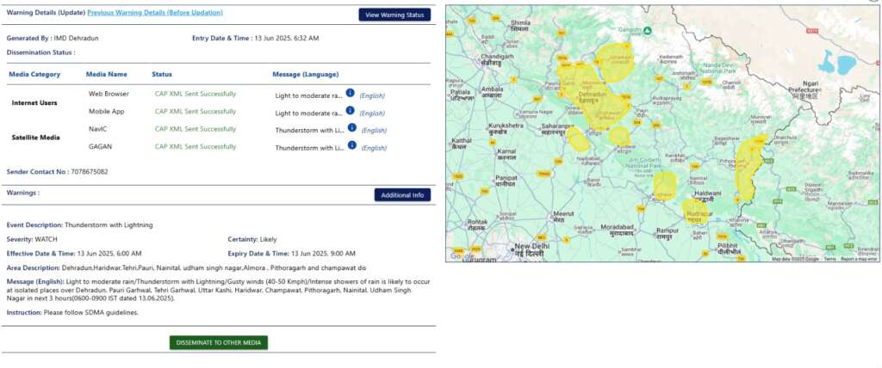
Task: Click the Haldwani label on map
Action: [x=708, y=196]
